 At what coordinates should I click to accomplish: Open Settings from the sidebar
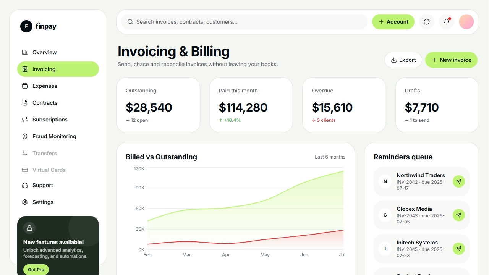pos(58,202)
